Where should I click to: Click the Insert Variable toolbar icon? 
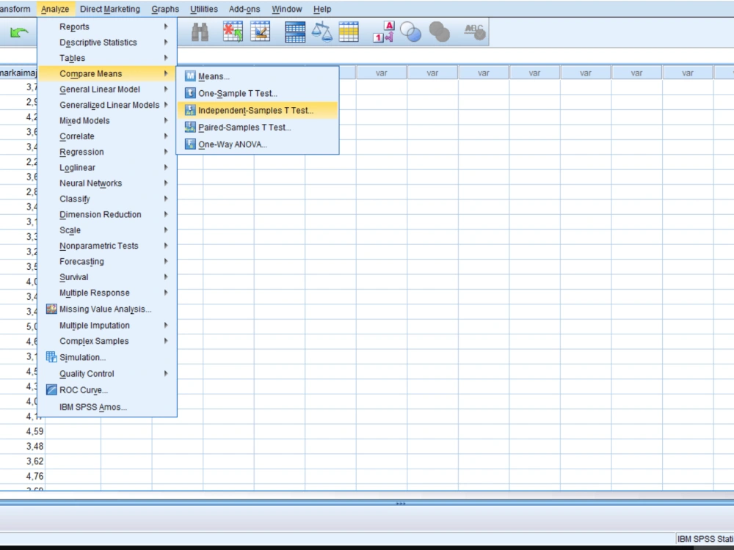tap(262, 31)
